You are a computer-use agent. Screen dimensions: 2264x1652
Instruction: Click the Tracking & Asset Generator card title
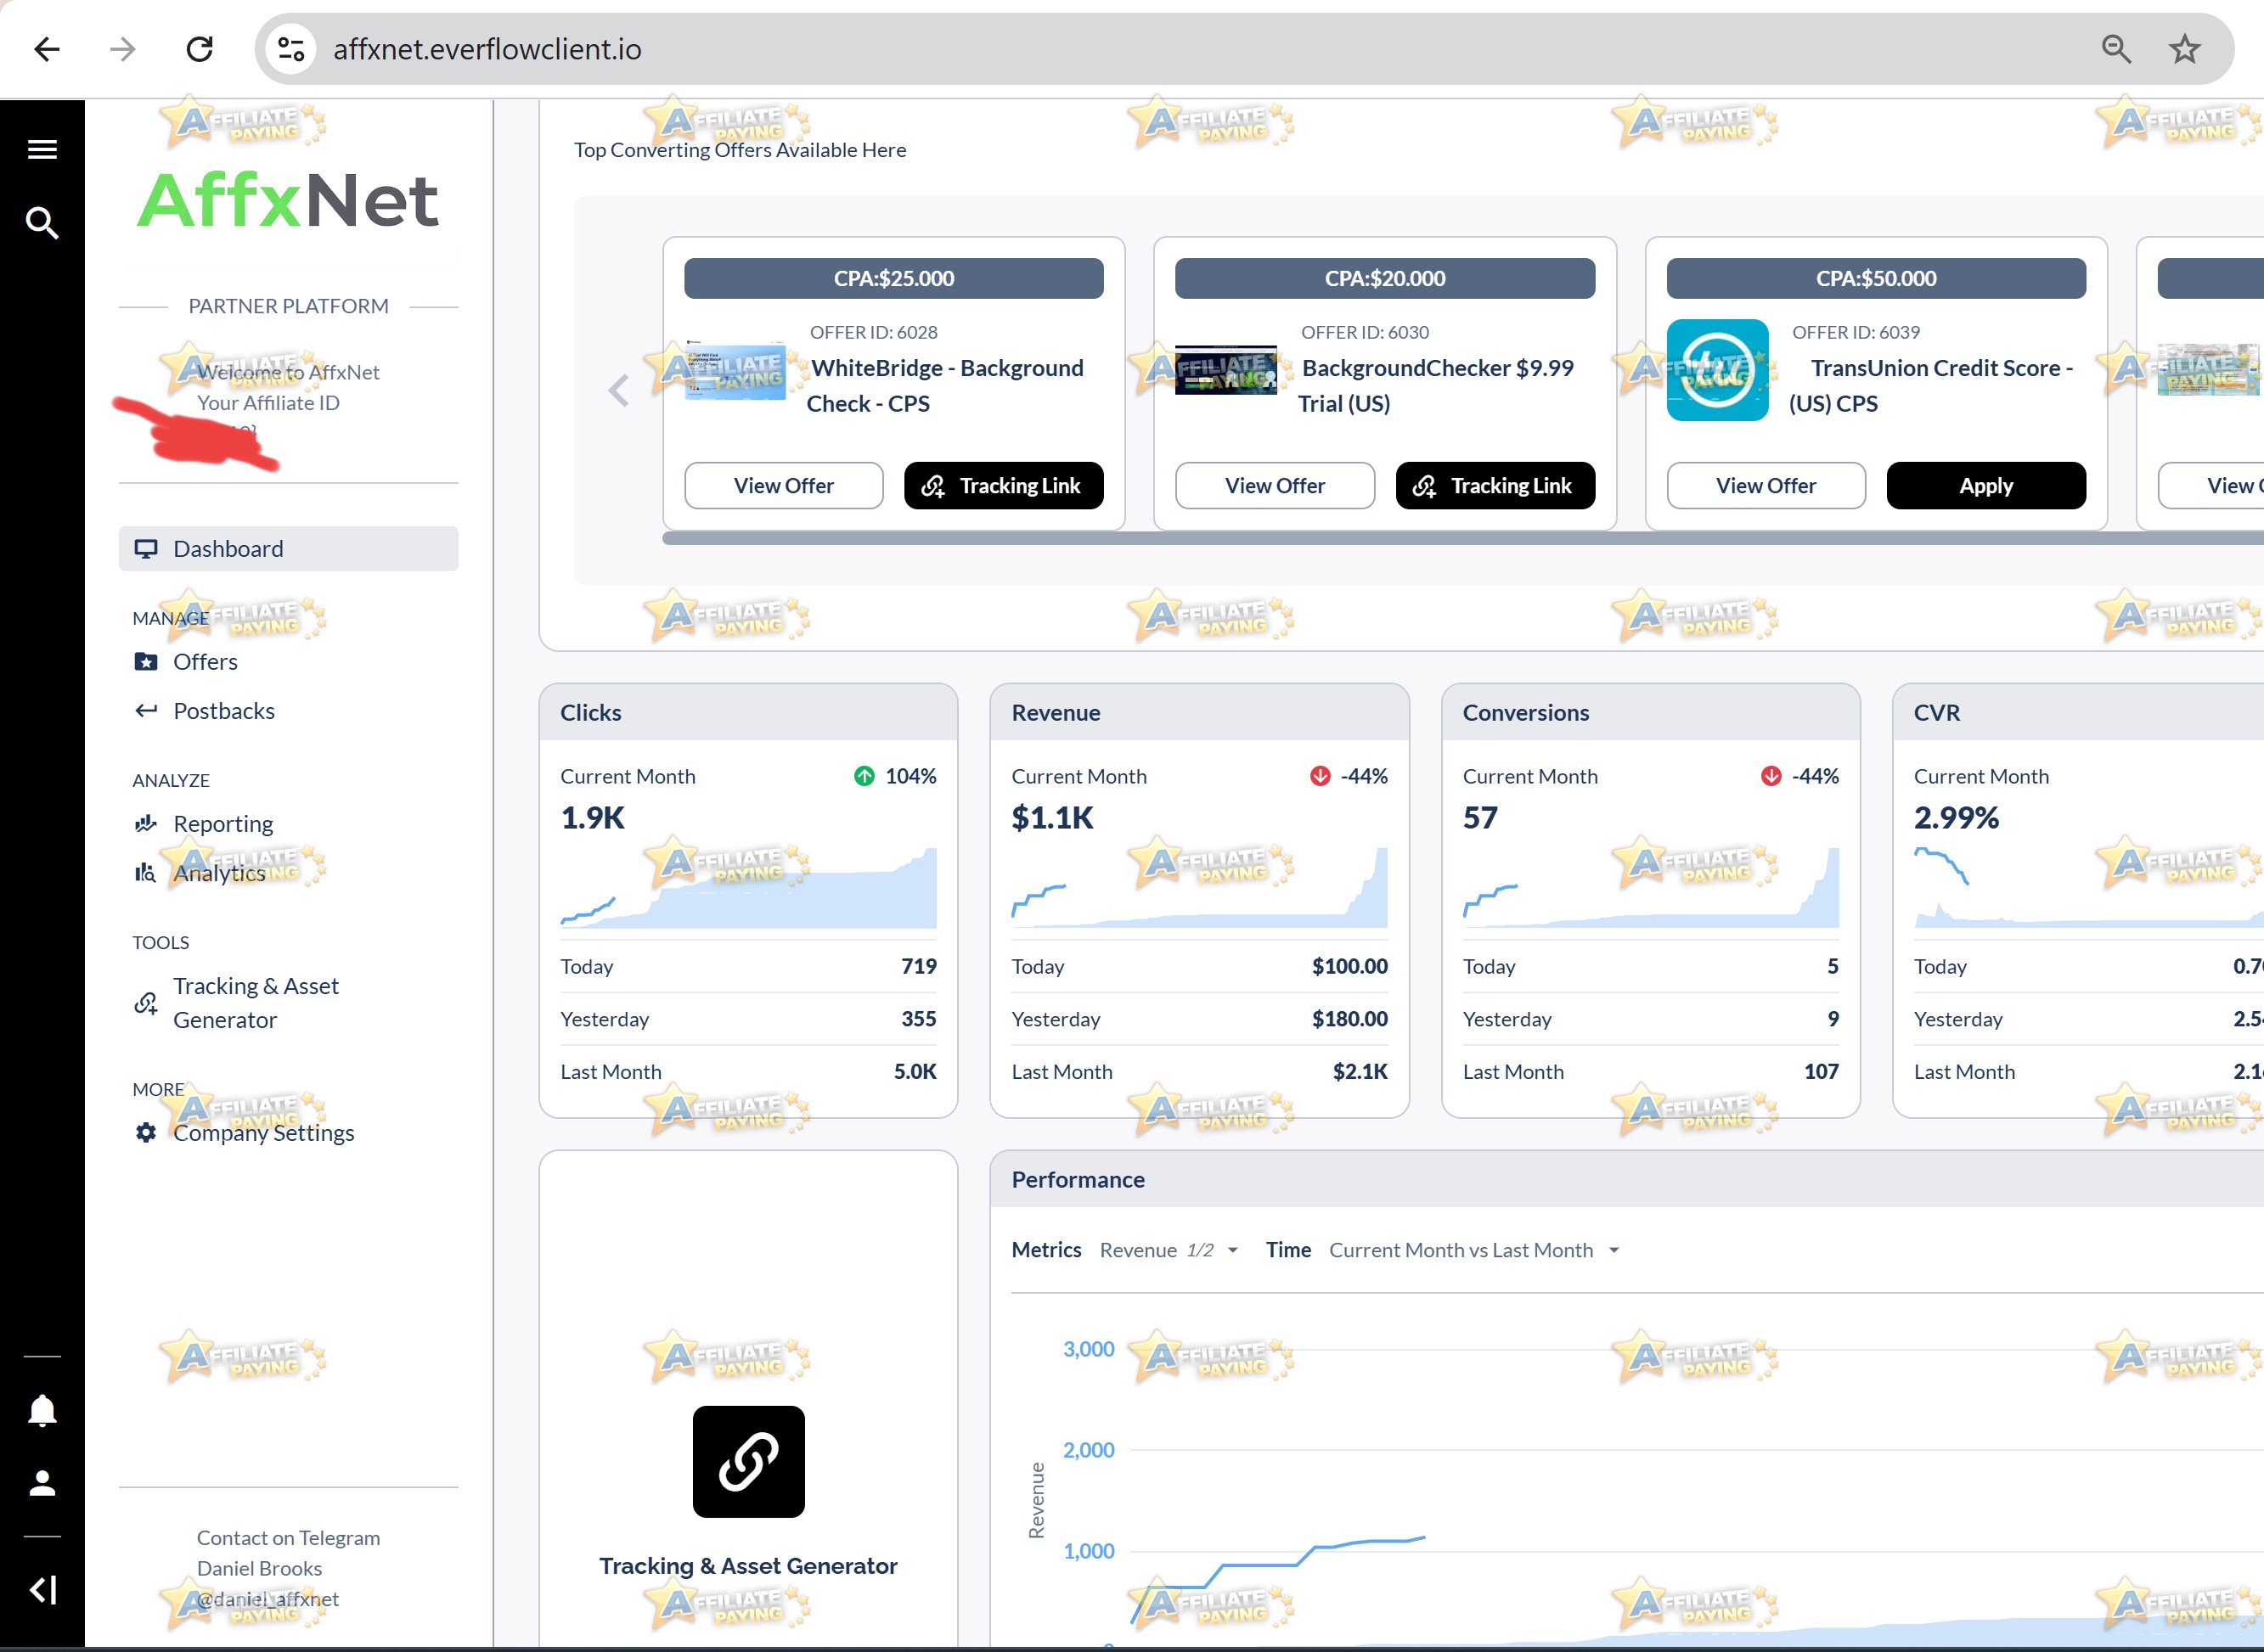click(x=748, y=1566)
